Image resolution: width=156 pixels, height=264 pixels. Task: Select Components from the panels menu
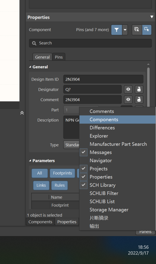[x=104, y=119]
